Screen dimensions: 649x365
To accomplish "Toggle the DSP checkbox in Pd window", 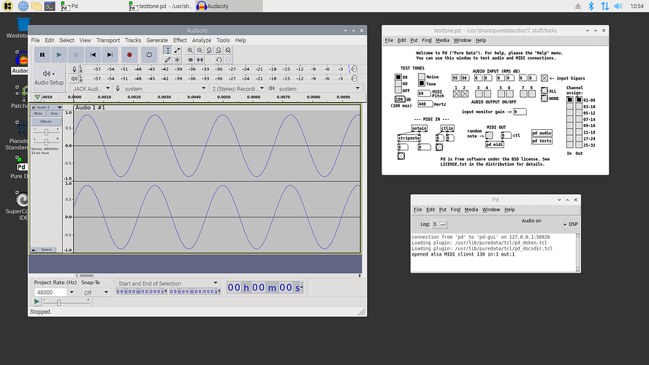I will coord(565,224).
